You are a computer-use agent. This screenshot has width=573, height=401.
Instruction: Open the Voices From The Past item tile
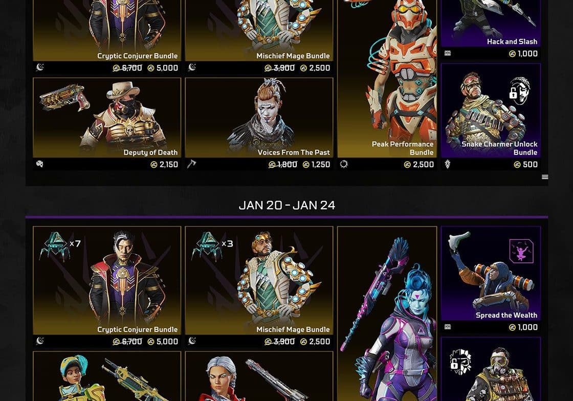click(x=259, y=118)
